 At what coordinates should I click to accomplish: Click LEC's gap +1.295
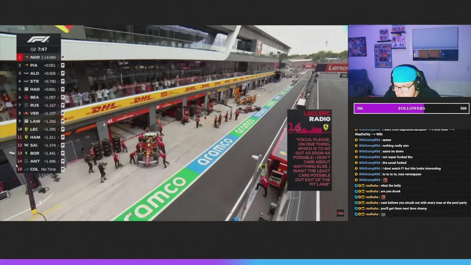pyautogui.click(x=50, y=129)
